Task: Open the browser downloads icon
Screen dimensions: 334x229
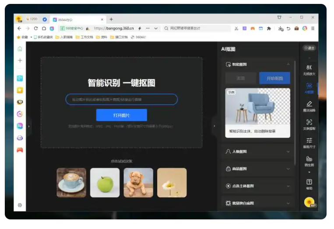Action: (x=281, y=28)
